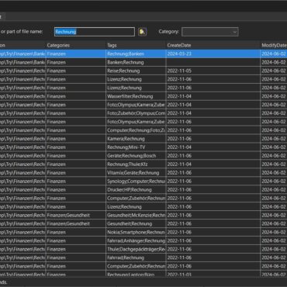Select the row tagged Fahrrad;Rechnung
Viewport: 287px width, 287px height.
[143, 258]
